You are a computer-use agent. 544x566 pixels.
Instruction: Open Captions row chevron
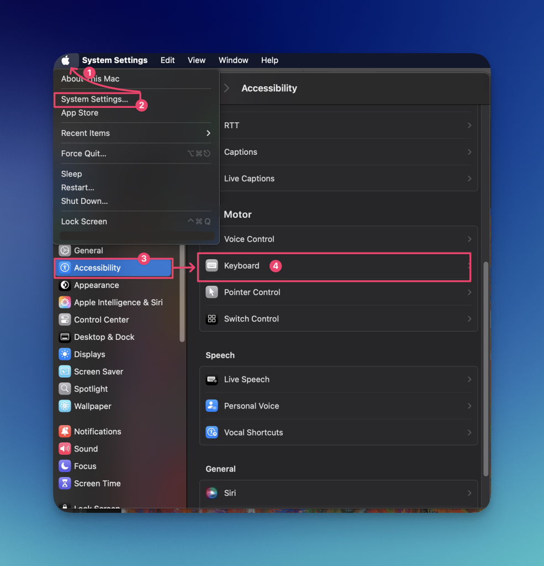pyautogui.click(x=469, y=152)
